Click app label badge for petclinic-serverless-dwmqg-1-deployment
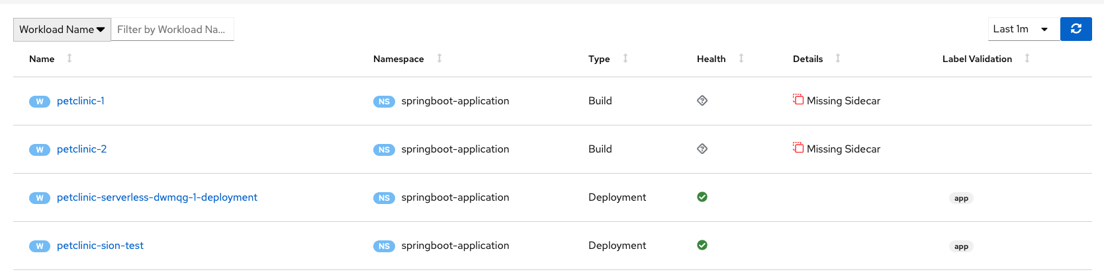Viewport: 1104px width, 278px height. (x=961, y=198)
